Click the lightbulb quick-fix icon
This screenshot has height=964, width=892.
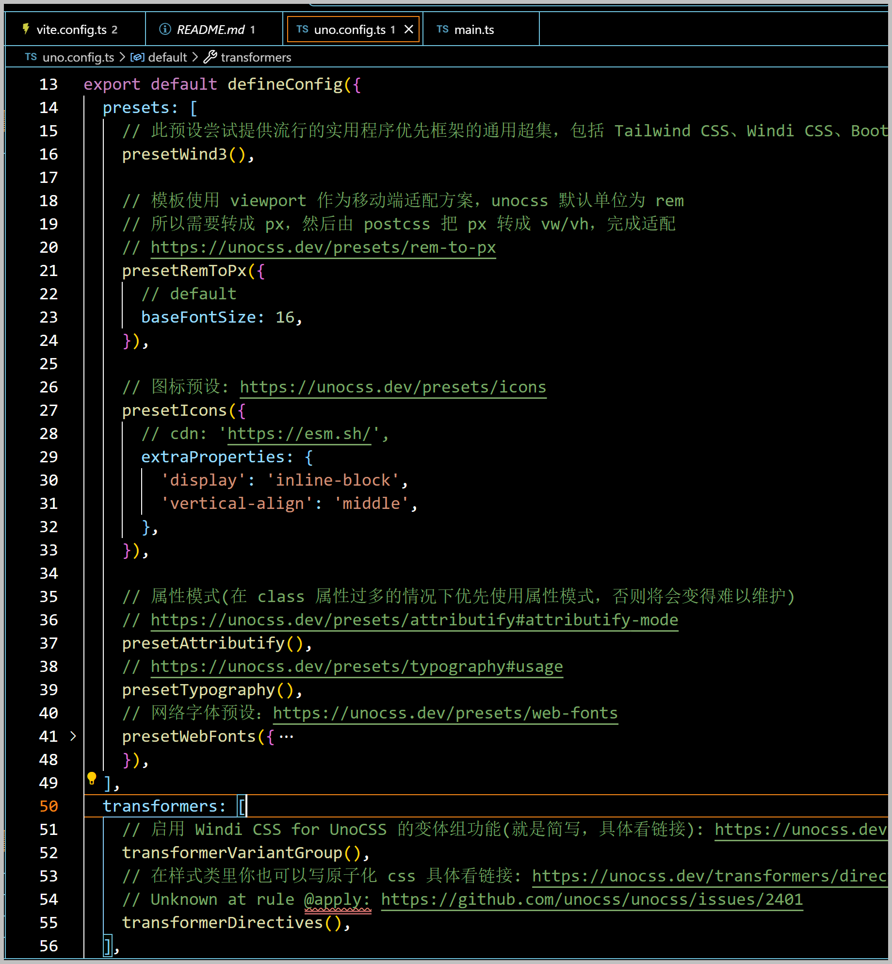point(92,778)
